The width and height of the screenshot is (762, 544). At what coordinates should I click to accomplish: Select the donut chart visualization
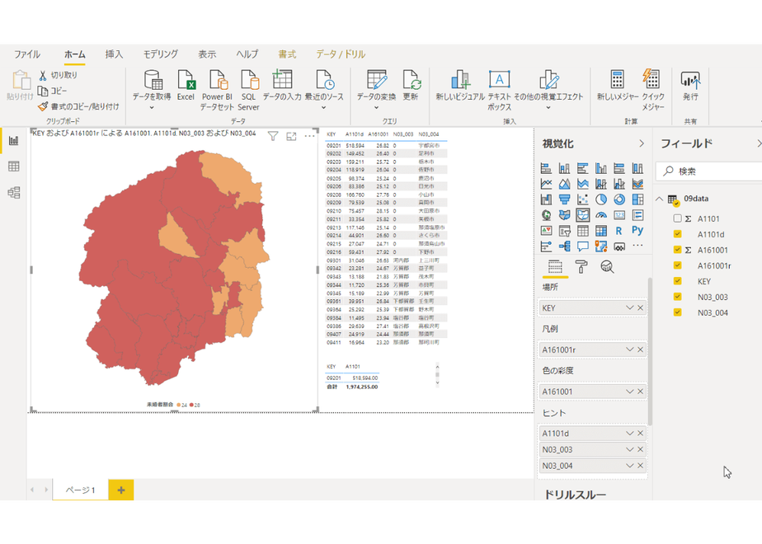tap(619, 199)
